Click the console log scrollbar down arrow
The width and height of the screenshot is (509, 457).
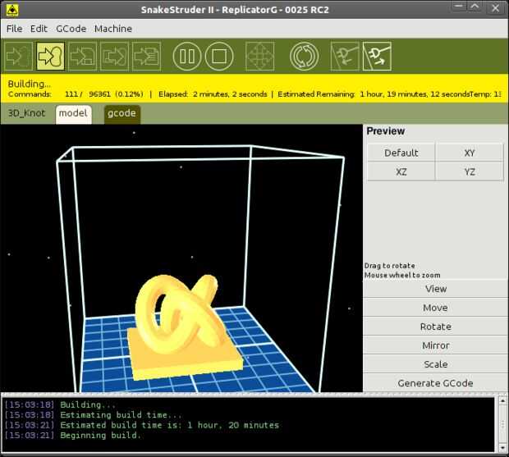[x=502, y=448]
